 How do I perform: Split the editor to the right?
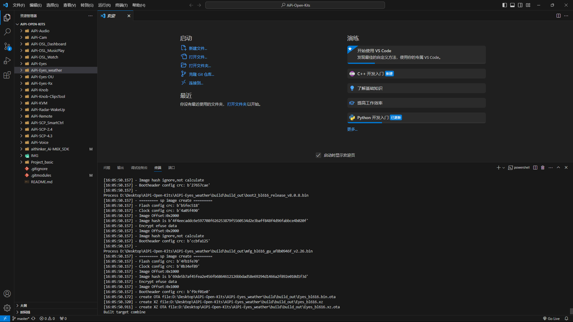coord(558,16)
